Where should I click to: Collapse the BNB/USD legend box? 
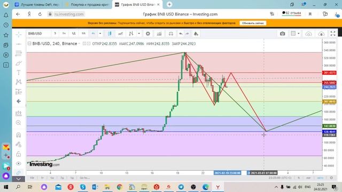tap(29, 44)
